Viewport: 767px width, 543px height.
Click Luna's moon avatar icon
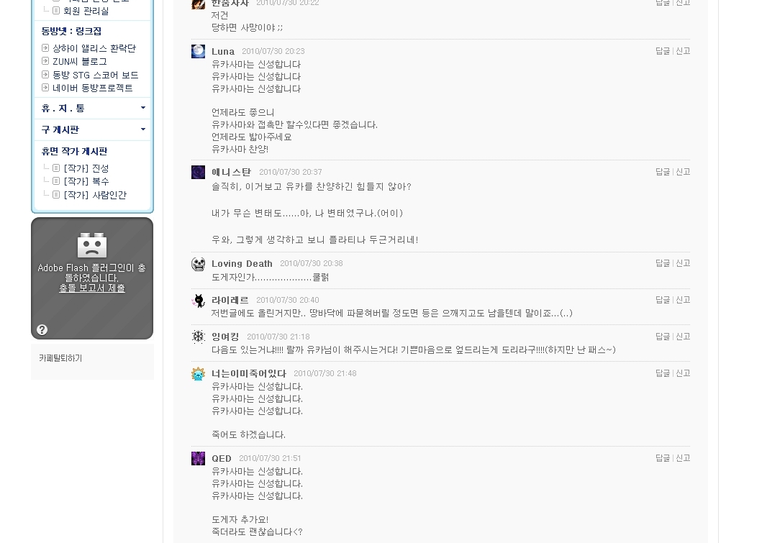(x=198, y=51)
